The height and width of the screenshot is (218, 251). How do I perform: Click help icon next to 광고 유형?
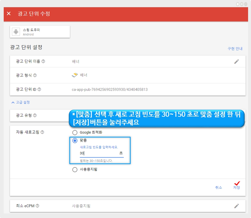click(x=35, y=115)
